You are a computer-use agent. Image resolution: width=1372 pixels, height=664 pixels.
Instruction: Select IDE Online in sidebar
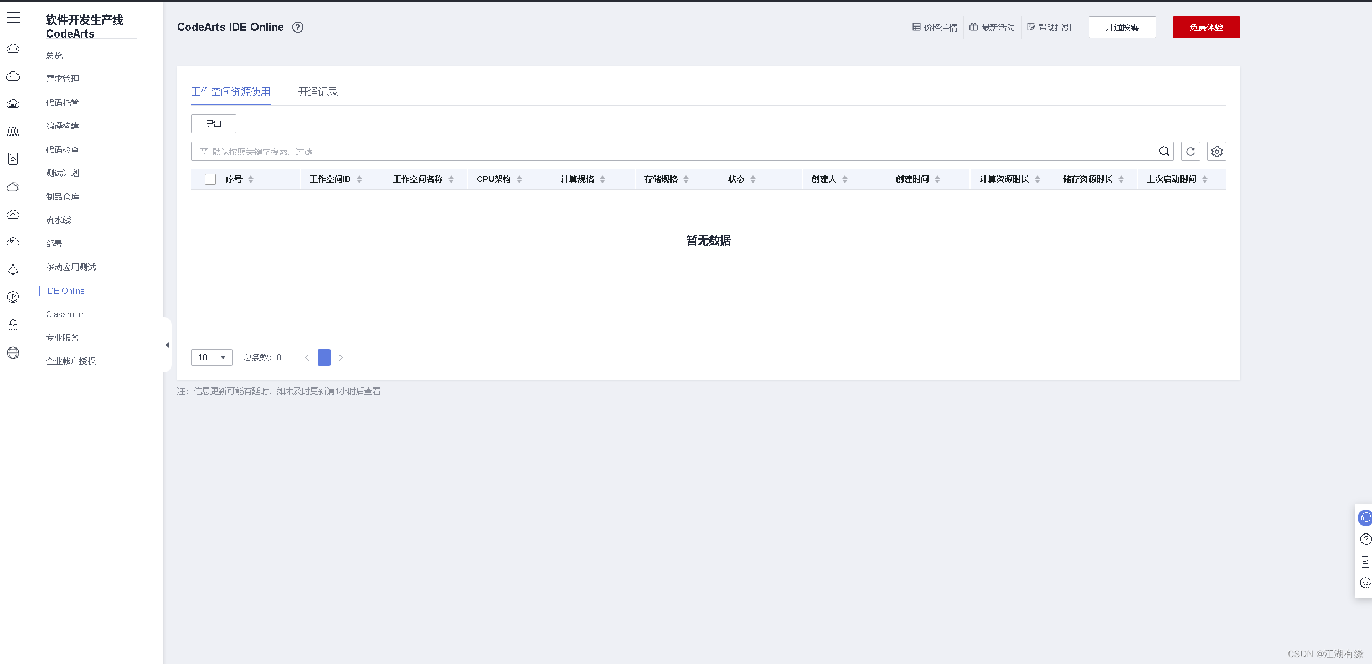tap(65, 291)
